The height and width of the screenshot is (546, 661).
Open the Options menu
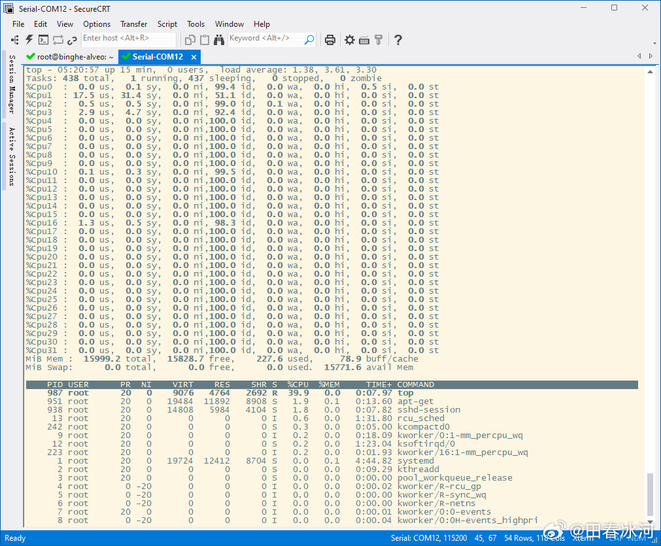[97, 24]
